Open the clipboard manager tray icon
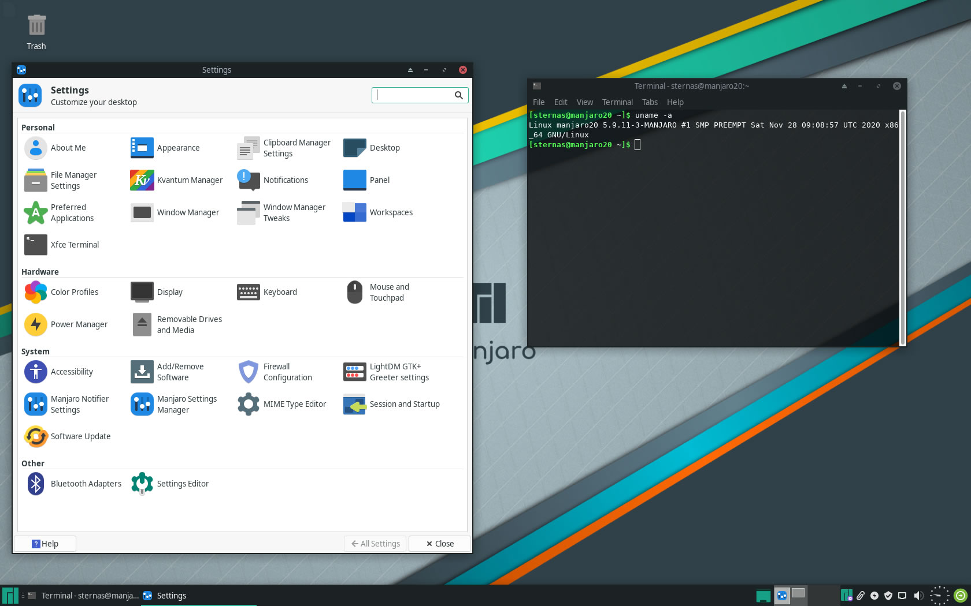Viewport: 971px width, 606px height. tap(861, 596)
